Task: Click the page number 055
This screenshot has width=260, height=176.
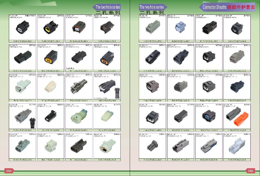Action: (9, 171)
